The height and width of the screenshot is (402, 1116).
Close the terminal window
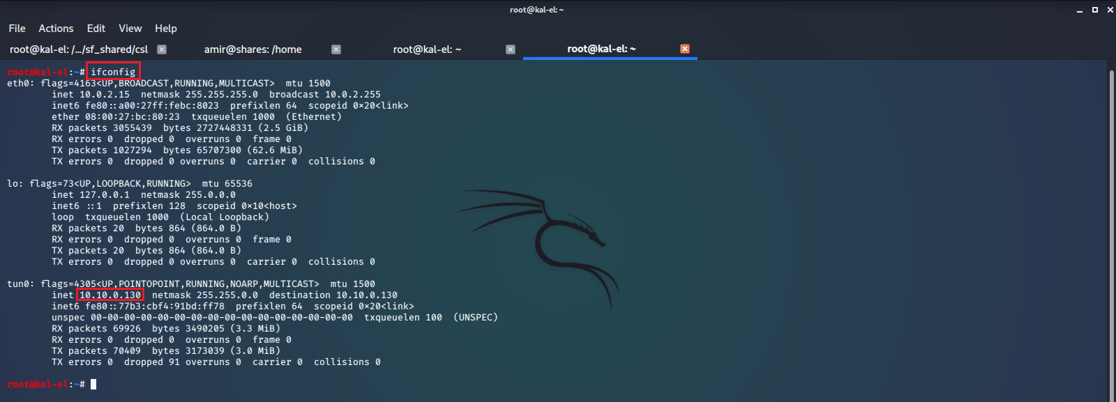[x=1110, y=10]
